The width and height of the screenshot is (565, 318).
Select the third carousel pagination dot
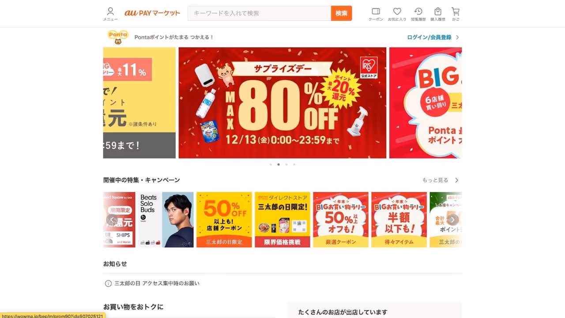coord(286,164)
